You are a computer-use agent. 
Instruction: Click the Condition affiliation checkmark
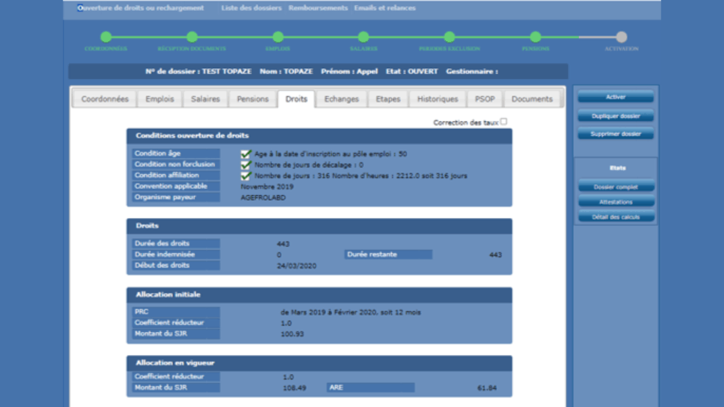tap(246, 175)
